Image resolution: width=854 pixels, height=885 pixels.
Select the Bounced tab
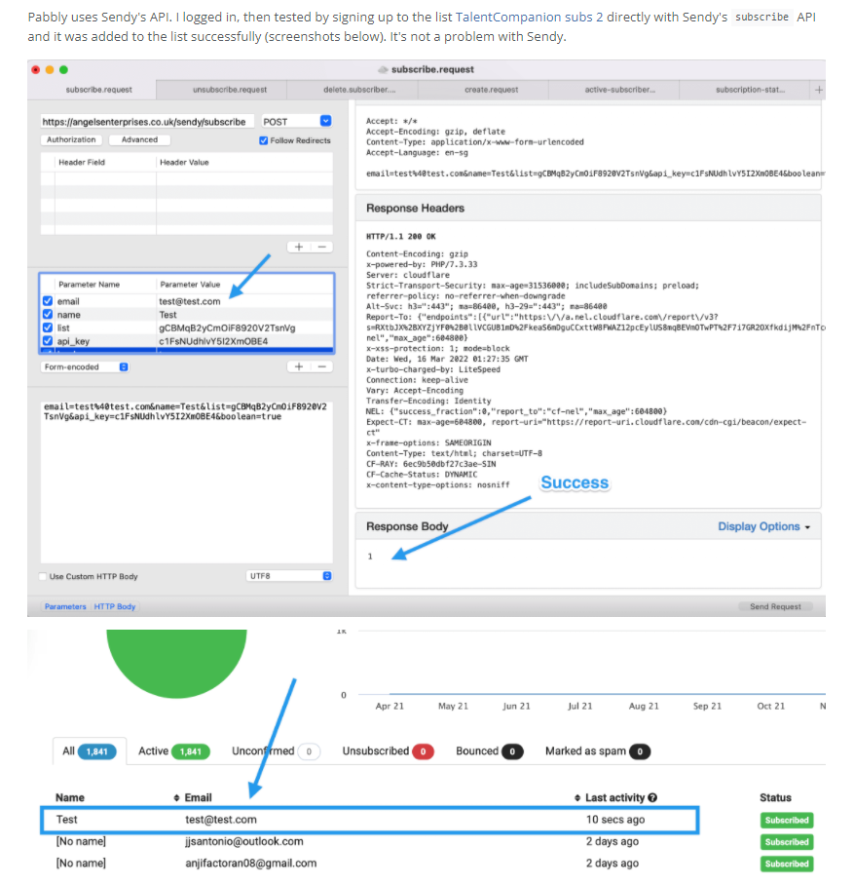click(489, 751)
